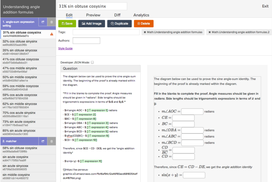The width and height of the screenshot is (272, 182).
Task: Click the '2. matcher' section header
Action: coord(19,141)
